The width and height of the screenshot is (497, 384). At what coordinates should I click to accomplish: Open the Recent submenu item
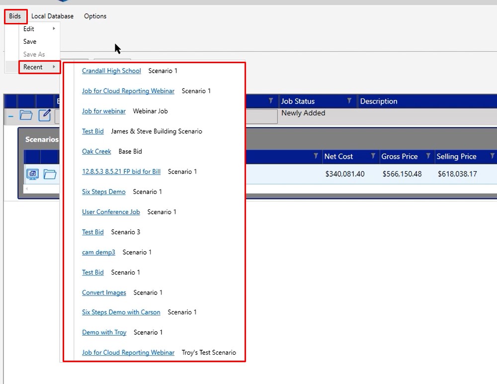[x=39, y=67]
